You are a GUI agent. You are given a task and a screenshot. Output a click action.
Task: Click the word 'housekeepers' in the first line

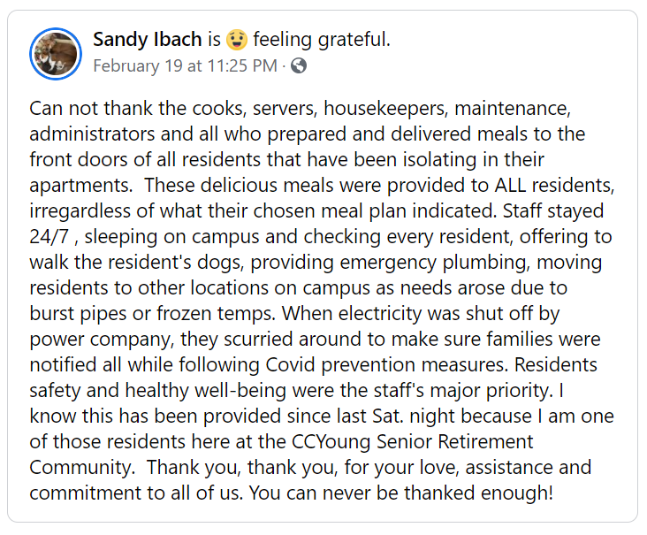coord(385,109)
